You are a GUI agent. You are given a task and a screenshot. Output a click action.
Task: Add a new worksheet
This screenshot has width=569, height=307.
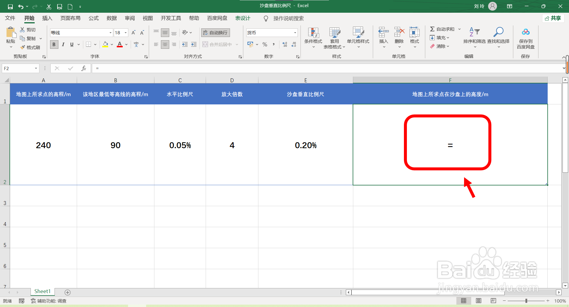pyautogui.click(x=68, y=292)
